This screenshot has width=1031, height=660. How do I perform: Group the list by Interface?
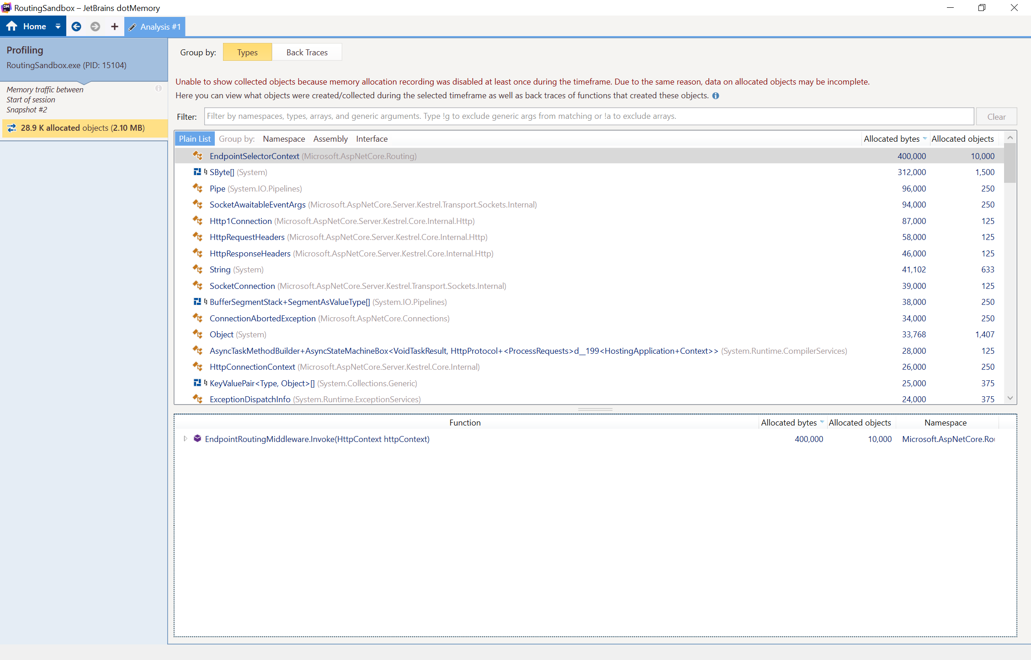pyautogui.click(x=372, y=138)
